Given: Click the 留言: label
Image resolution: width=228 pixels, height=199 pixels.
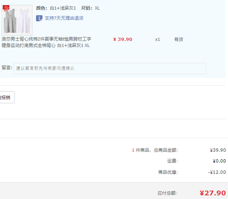Looking at the screenshot, I should pos(7,68).
